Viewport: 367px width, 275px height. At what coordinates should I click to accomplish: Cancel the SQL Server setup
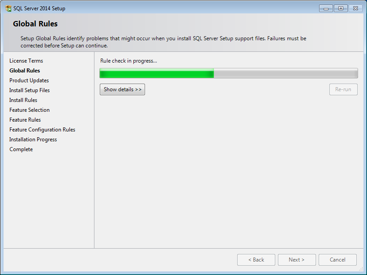(337, 260)
